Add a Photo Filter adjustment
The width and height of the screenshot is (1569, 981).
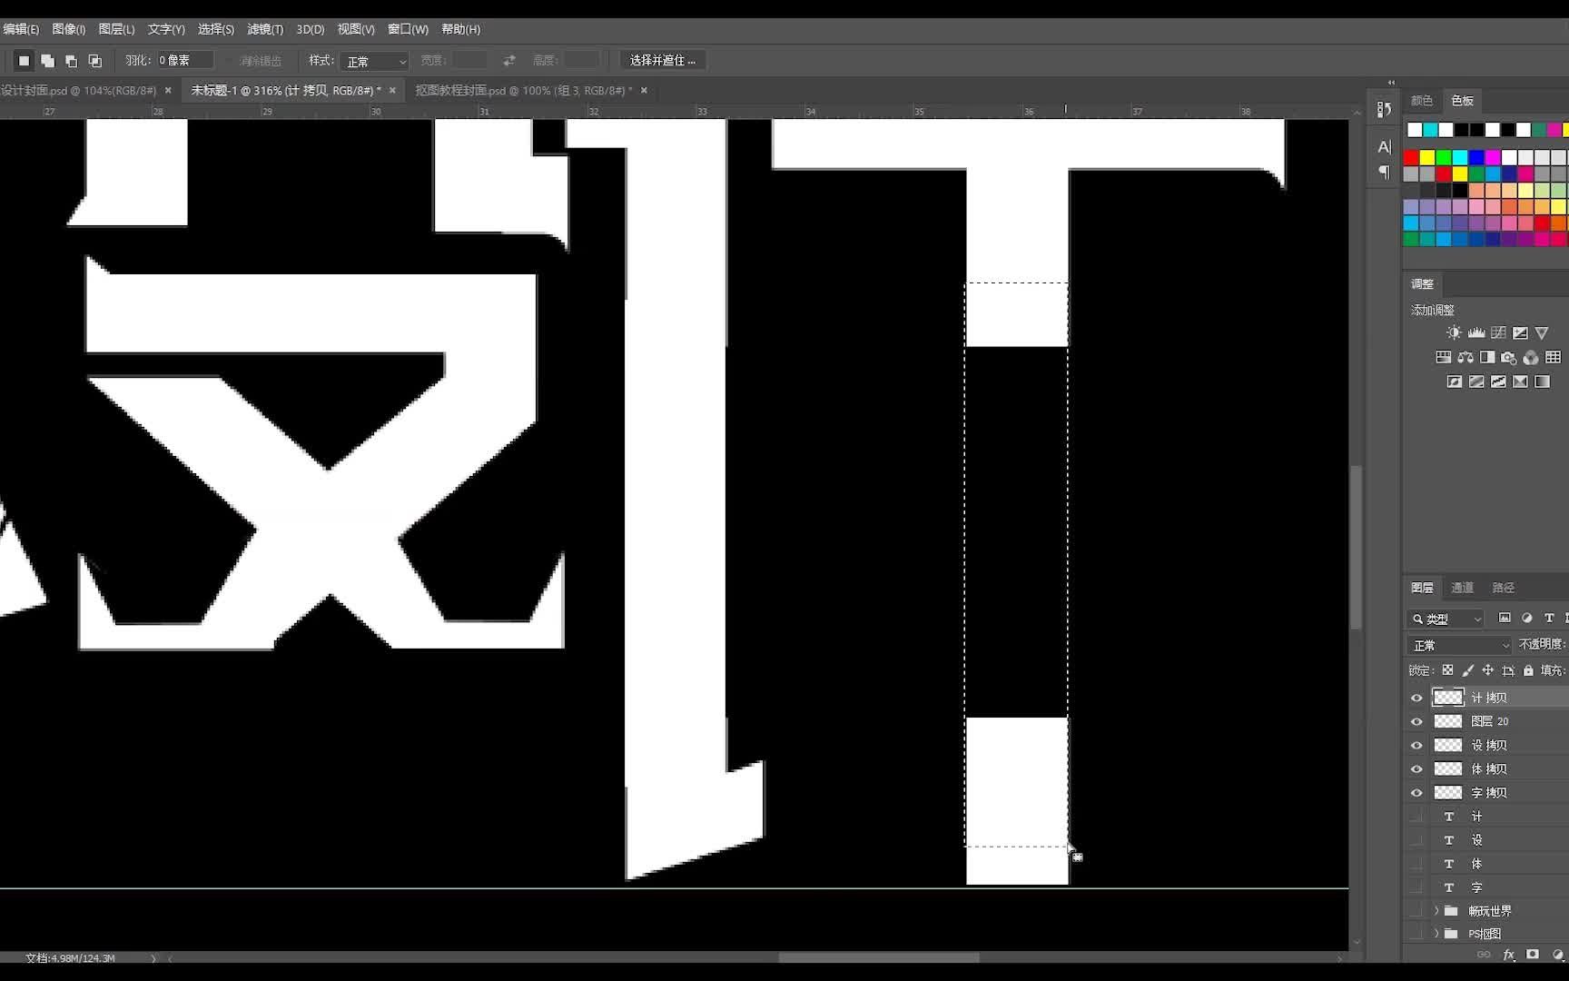(1509, 357)
